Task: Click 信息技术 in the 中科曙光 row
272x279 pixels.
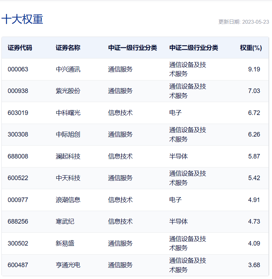Action: [120, 113]
